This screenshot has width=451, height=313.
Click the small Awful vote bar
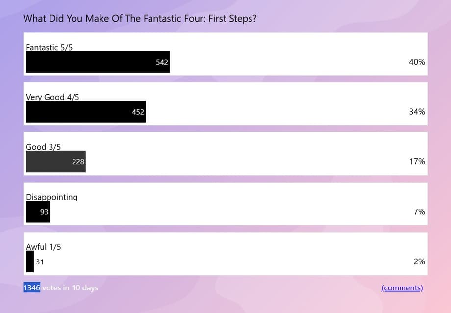[x=30, y=261]
